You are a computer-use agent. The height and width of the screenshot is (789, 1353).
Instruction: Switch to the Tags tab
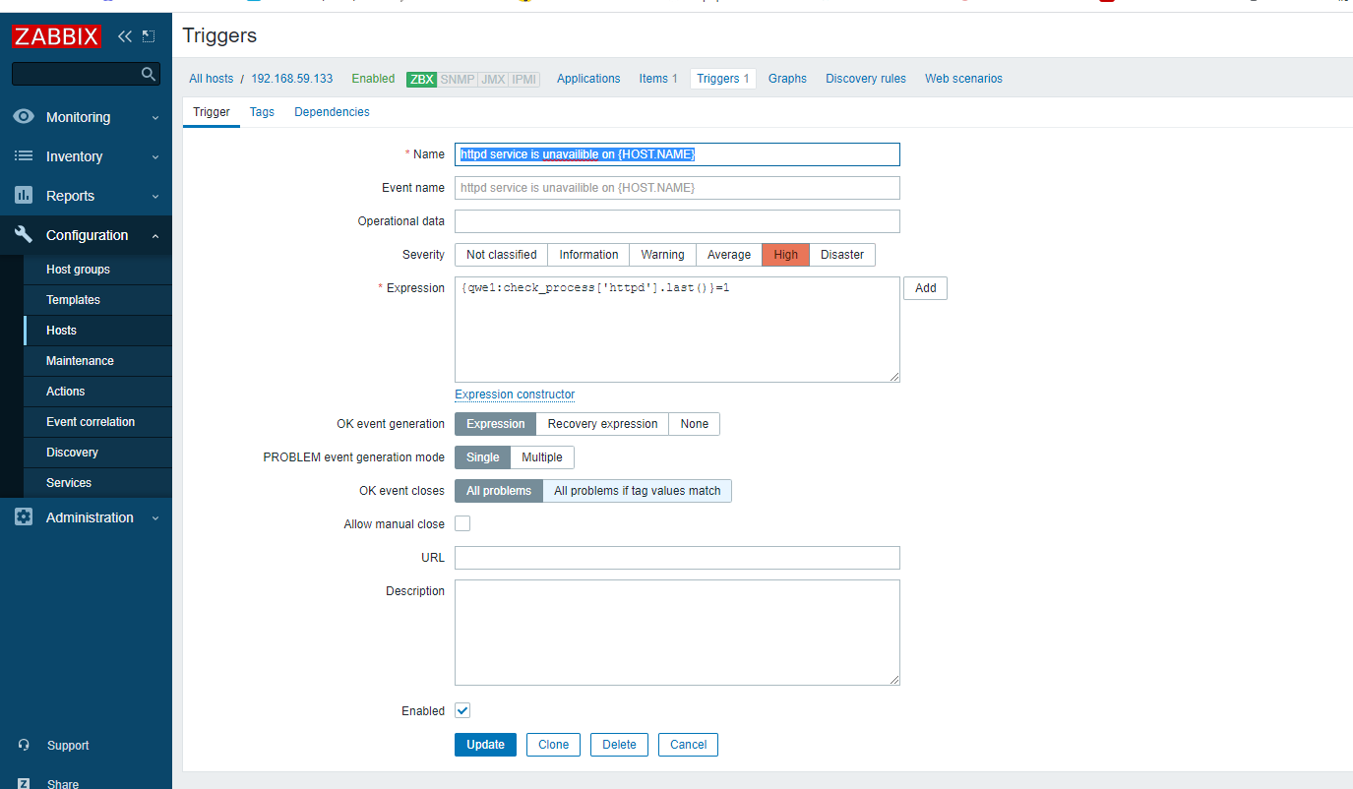click(x=262, y=112)
